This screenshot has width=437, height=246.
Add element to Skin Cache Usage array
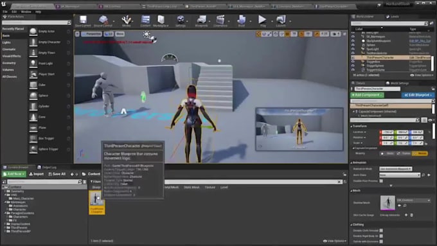(x=406, y=215)
